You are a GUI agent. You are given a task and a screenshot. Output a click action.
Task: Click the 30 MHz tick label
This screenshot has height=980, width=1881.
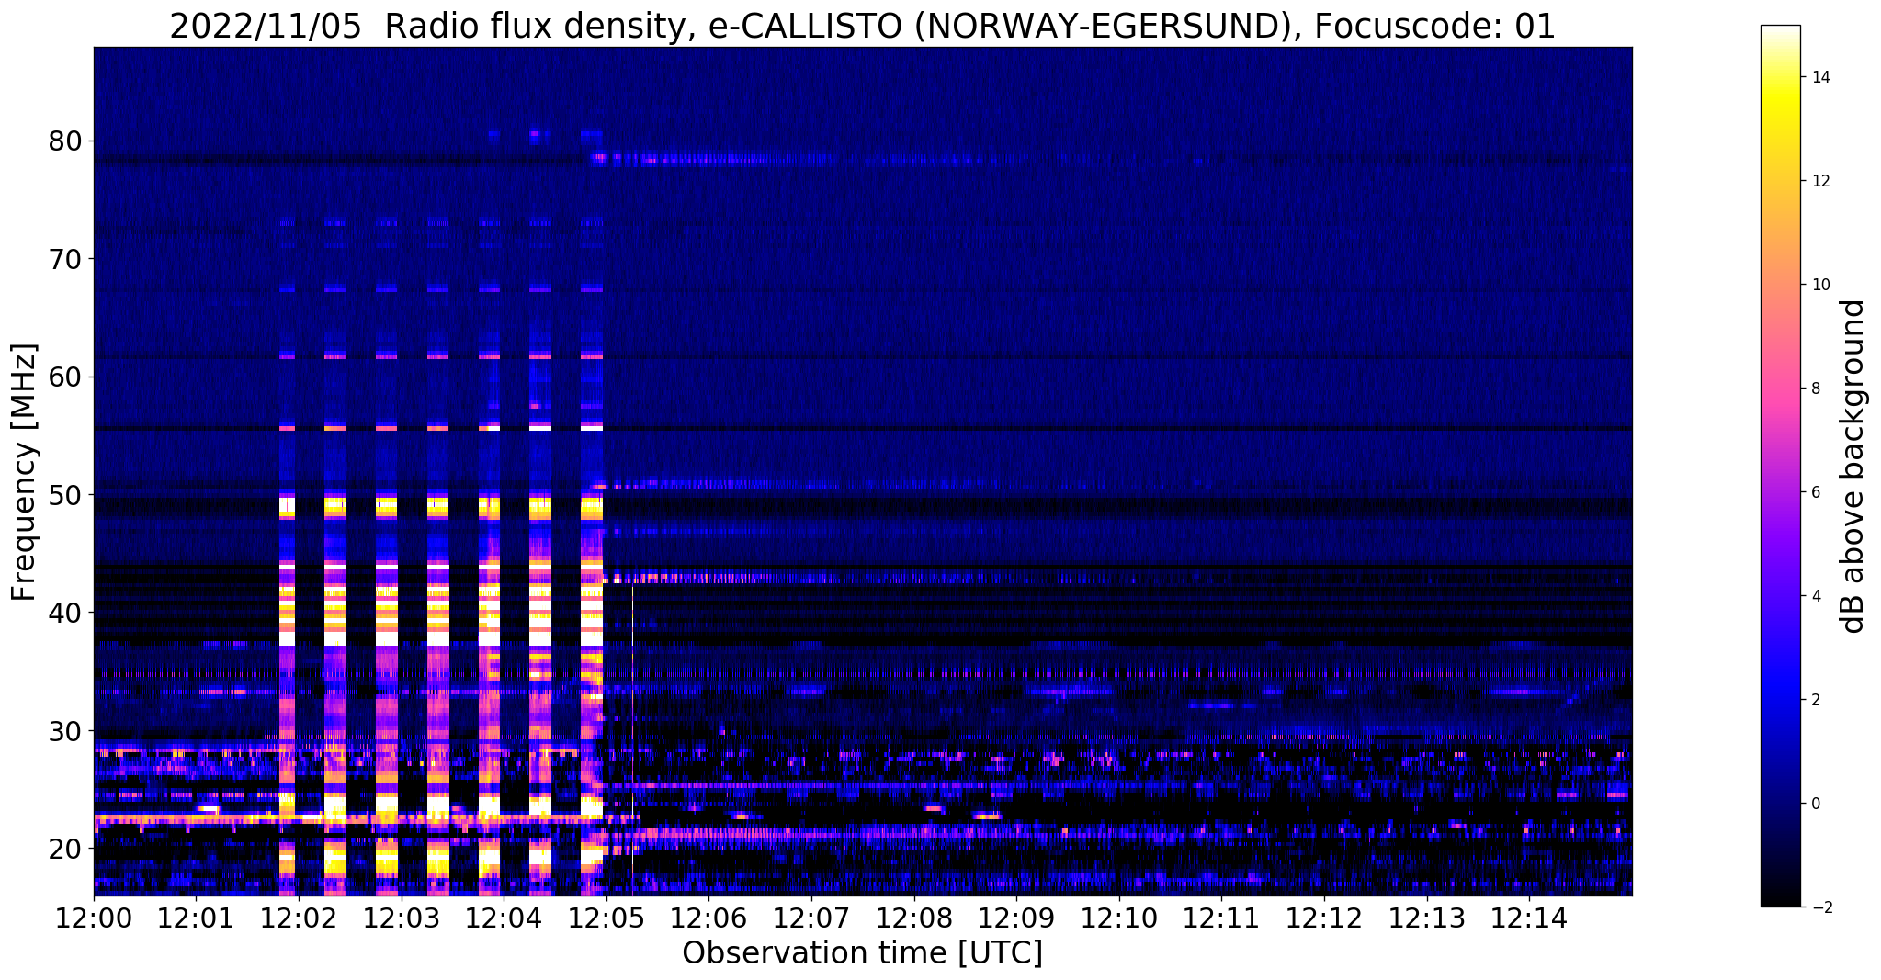[x=65, y=730]
